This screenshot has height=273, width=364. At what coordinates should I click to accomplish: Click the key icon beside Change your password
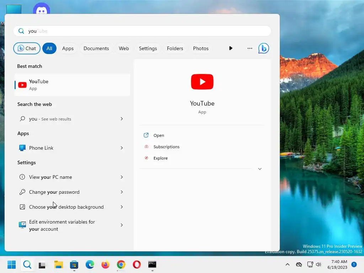[22, 192]
